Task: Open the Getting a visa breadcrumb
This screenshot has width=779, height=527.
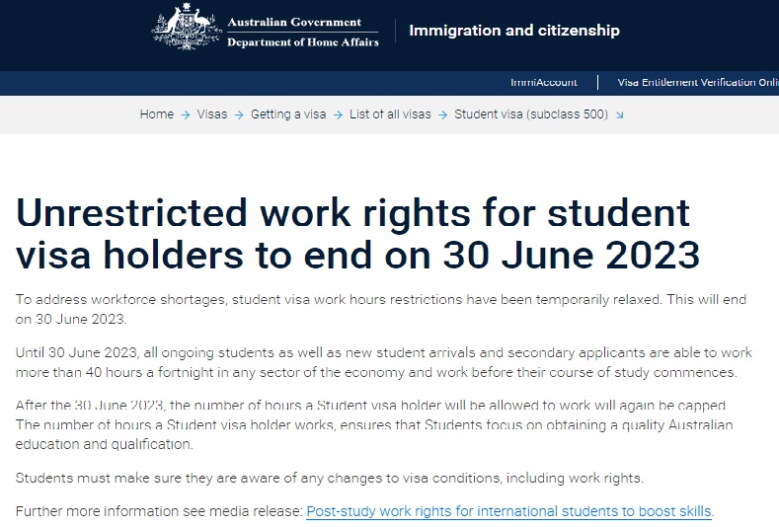Action: [x=288, y=114]
